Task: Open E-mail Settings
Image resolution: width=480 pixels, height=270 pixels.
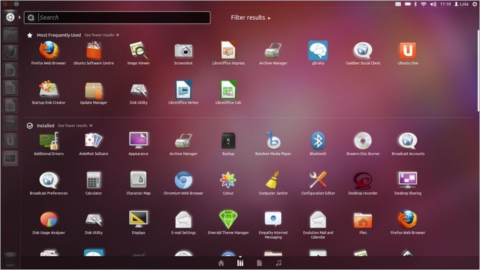Action: [x=183, y=219]
